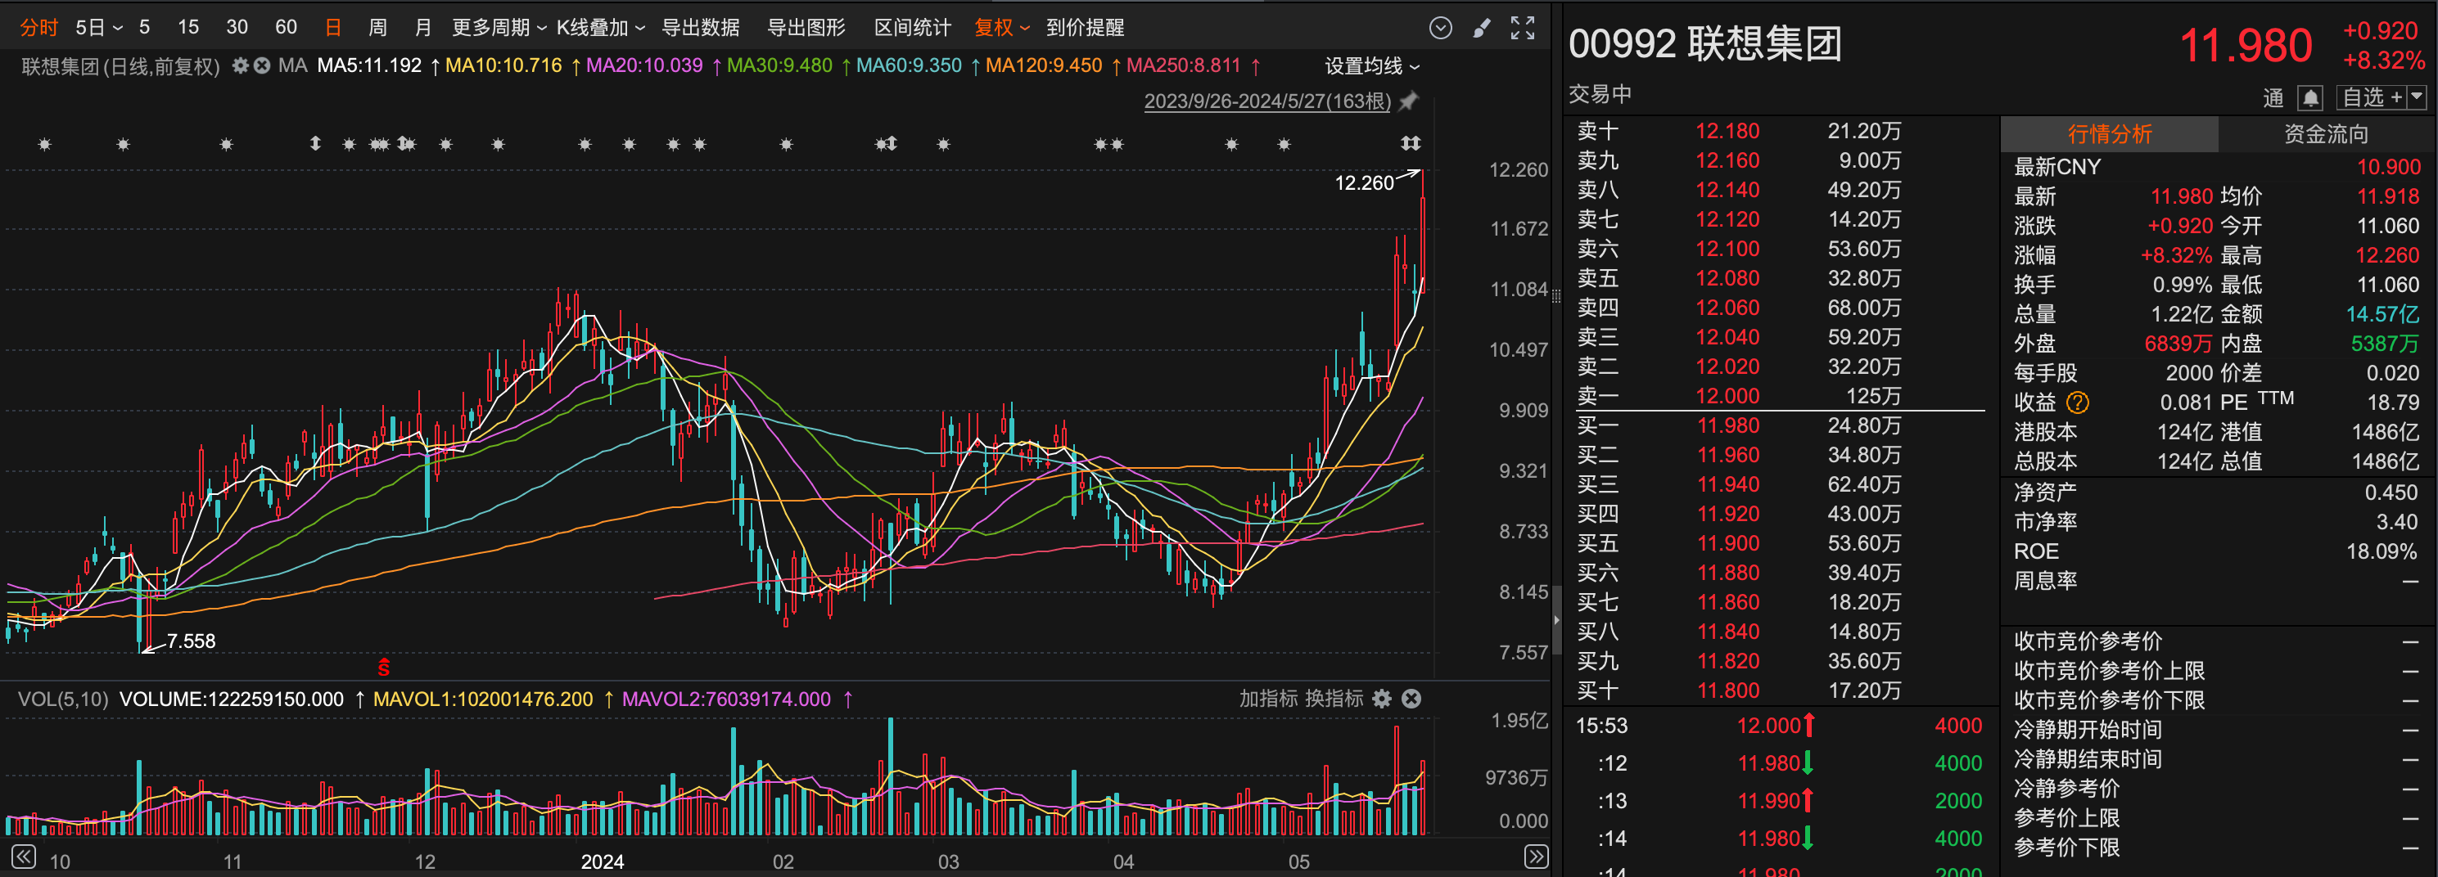
Task: Open MA indicator settings gear
Action: (x=241, y=66)
